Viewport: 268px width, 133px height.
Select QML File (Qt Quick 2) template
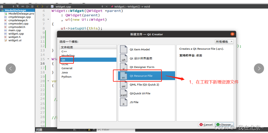pyautogui.click(x=147, y=84)
